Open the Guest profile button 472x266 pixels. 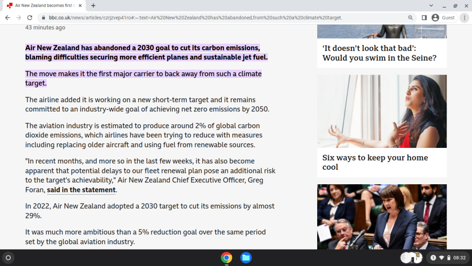click(x=443, y=18)
